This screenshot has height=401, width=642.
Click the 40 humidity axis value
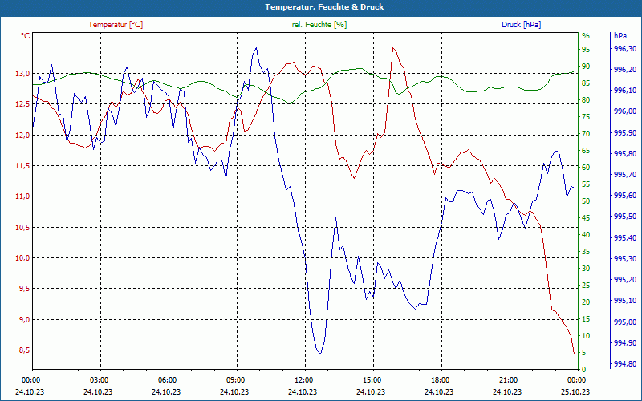coord(586,235)
